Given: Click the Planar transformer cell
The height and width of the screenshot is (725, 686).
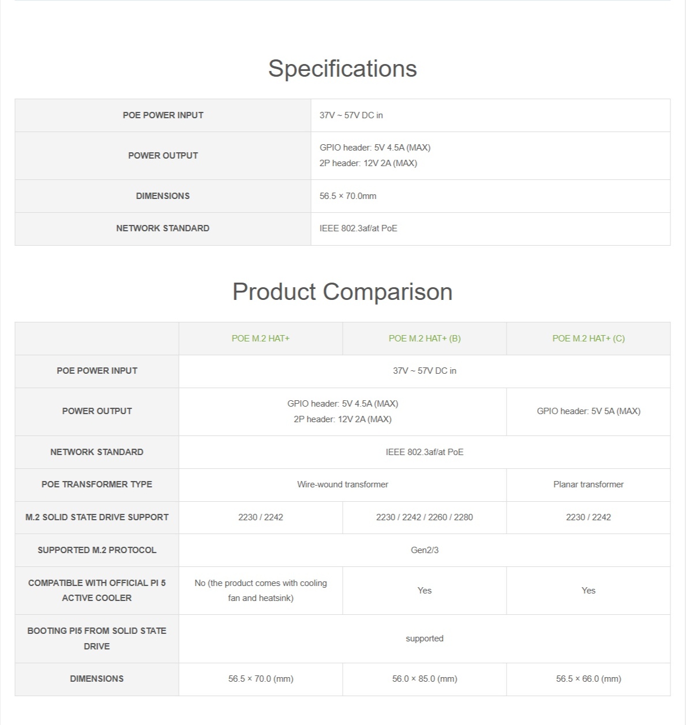Looking at the screenshot, I should (x=588, y=484).
